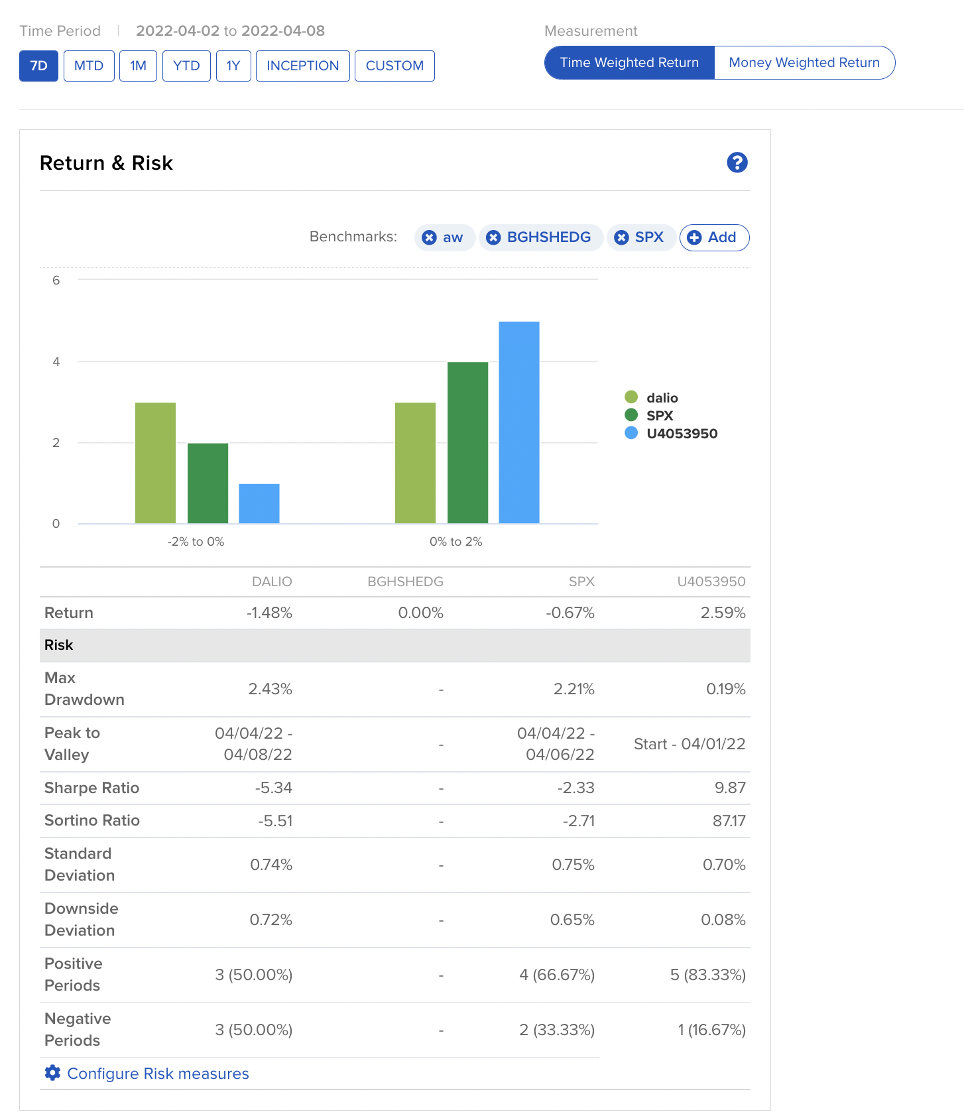Remove the SPX benchmark via its x icon
964x1118 pixels.
click(x=621, y=237)
